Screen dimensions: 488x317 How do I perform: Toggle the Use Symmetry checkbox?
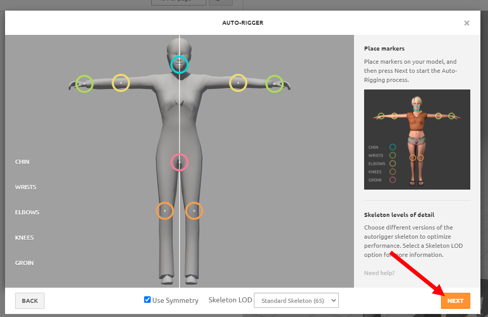pyautogui.click(x=147, y=300)
